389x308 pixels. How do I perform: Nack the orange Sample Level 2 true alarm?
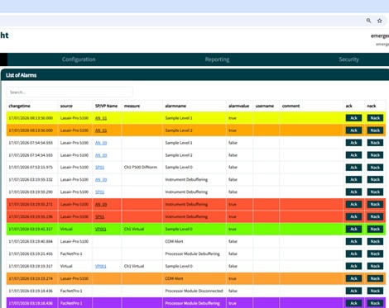point(375,130)
